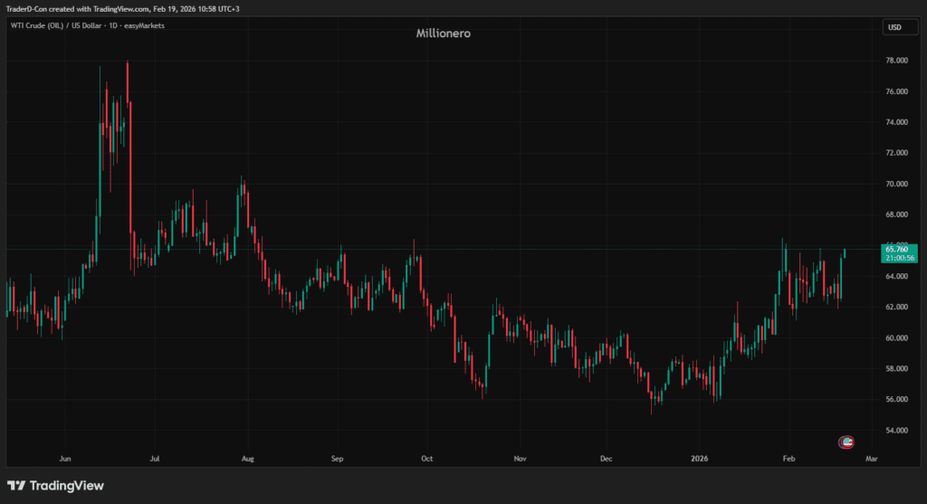
Task: Click the 60.000 price scale label
Action: point(897,338)
